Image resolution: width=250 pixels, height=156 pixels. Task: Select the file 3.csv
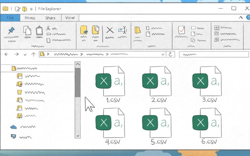click(x=207, y=84)
